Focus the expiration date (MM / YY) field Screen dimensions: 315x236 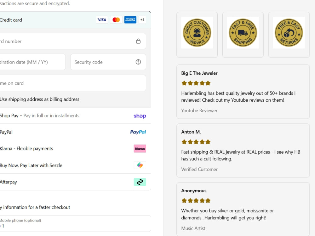(x=33, y=62)
